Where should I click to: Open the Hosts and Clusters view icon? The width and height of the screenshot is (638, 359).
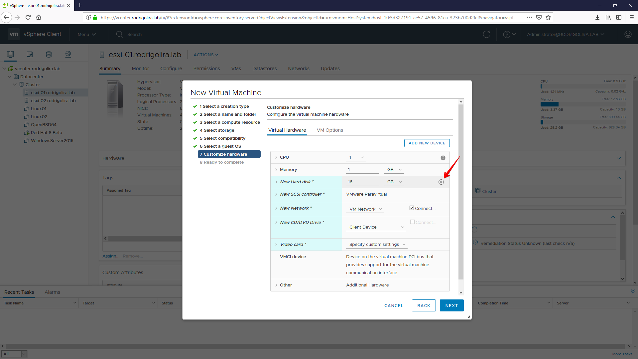point(10,54)
